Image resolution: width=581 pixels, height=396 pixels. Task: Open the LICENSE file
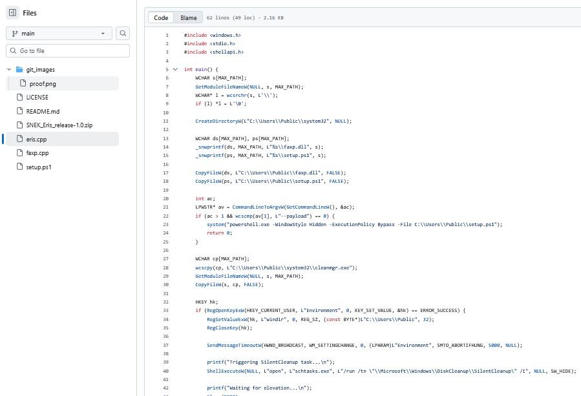pos(37,98)
